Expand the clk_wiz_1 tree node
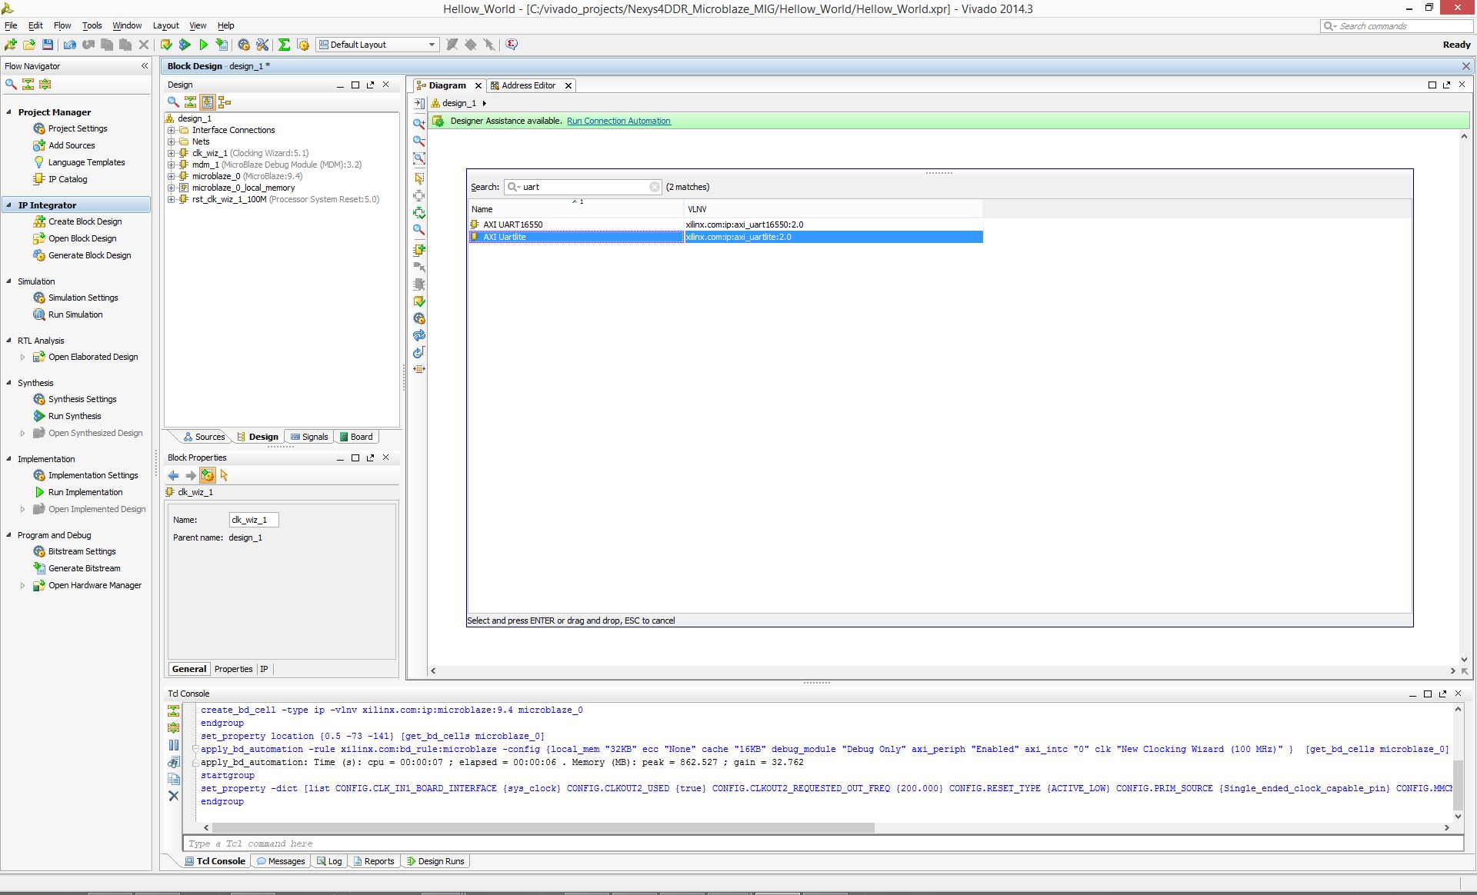Screen dimensions: 1477x895 [172, 153]
